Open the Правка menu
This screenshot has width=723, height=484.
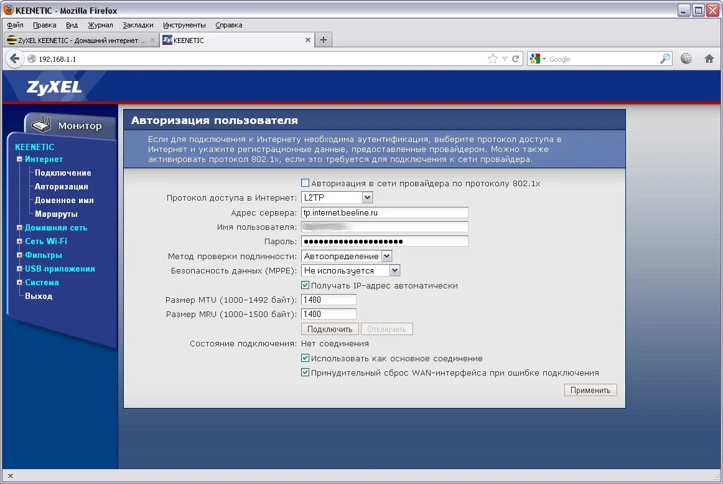pos(45,25)
